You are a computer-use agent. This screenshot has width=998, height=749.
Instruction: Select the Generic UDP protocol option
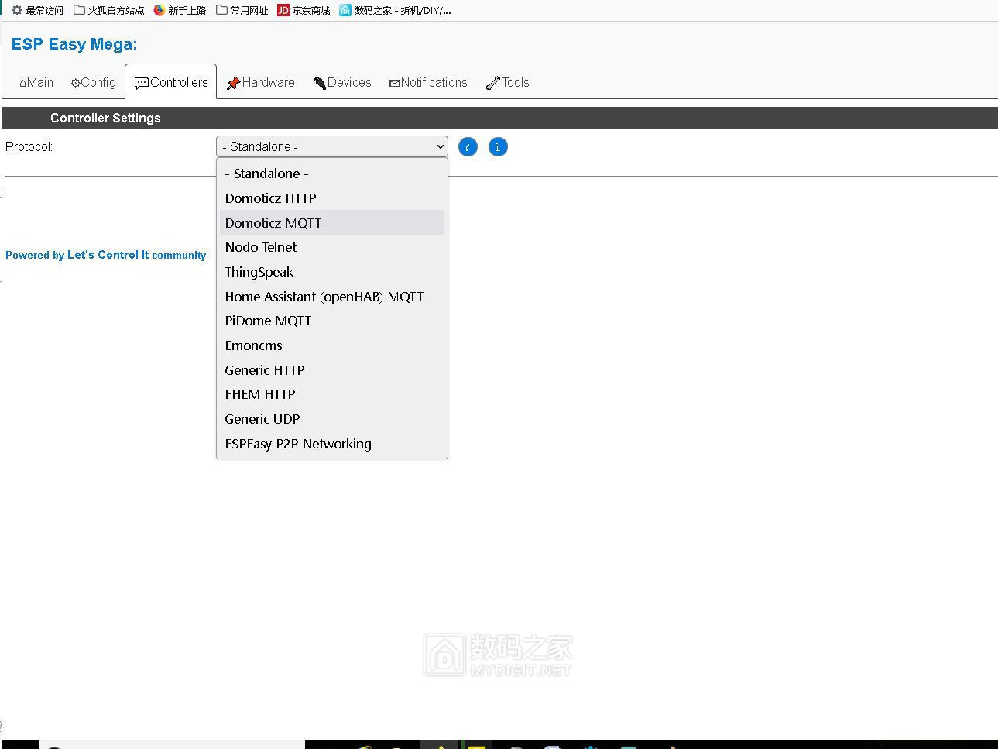[x=262, y=419]
